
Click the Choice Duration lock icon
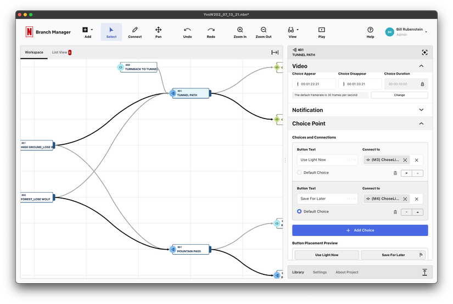point(422,84)
